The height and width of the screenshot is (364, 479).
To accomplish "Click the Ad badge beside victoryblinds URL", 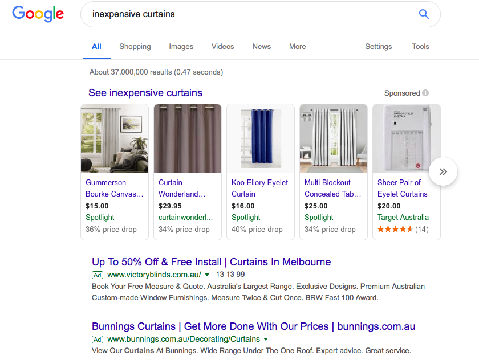I will coord(98,275).
